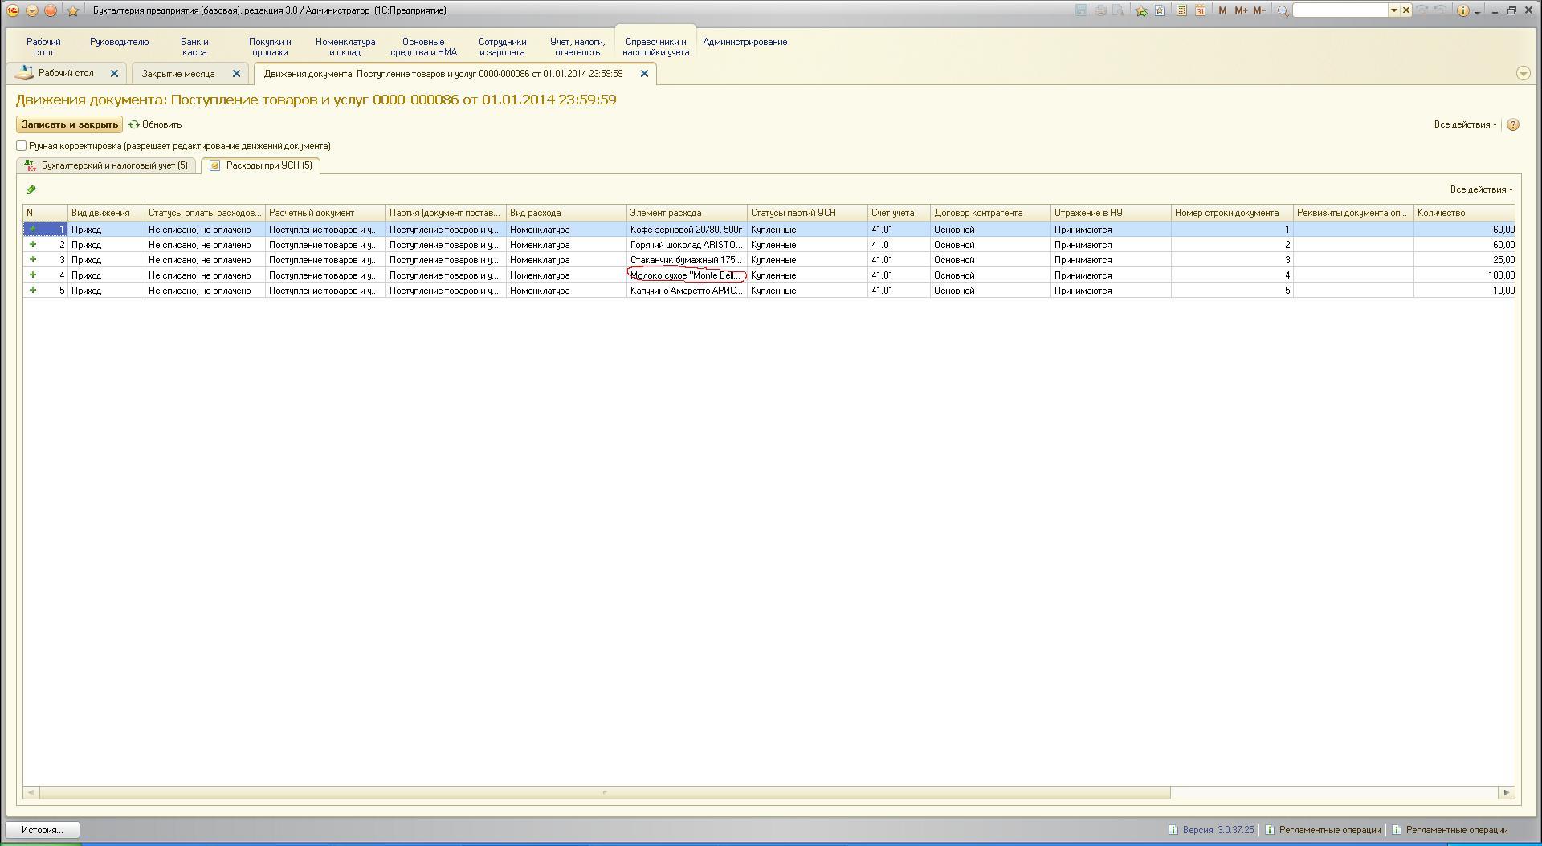
Task: Click the favorites star icon in title bar
Action: pyautogui.click(x=73, y=10)
